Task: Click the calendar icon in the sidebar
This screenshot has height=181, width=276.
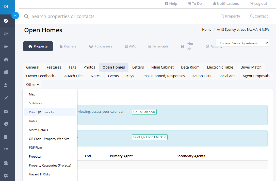Action: [x=6, y=137]
